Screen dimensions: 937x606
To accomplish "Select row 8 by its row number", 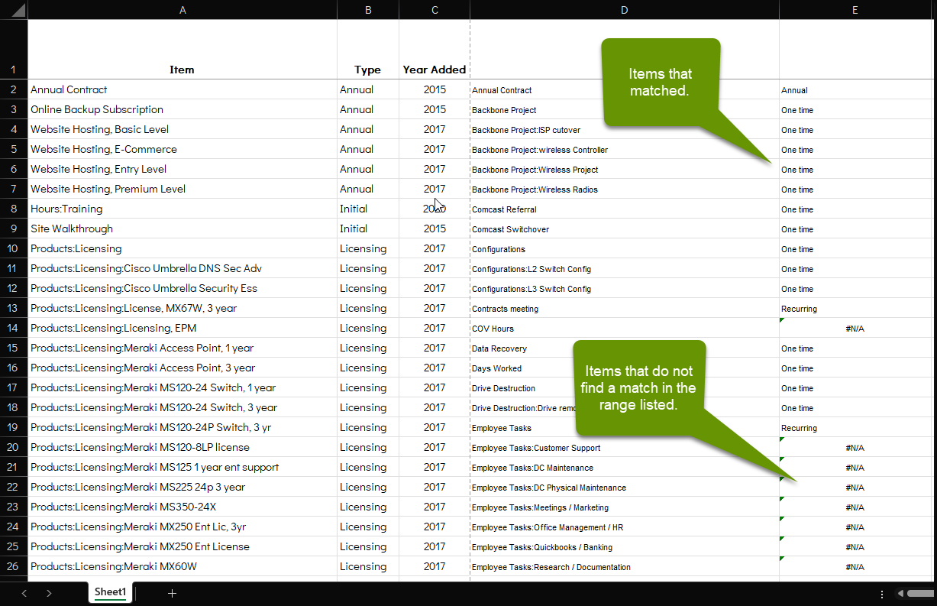I will (13, 209).
